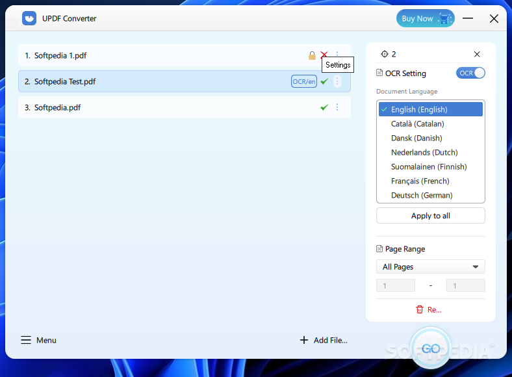Select Deutsch (German) language

pyautogui.click(x=430, y=196)
